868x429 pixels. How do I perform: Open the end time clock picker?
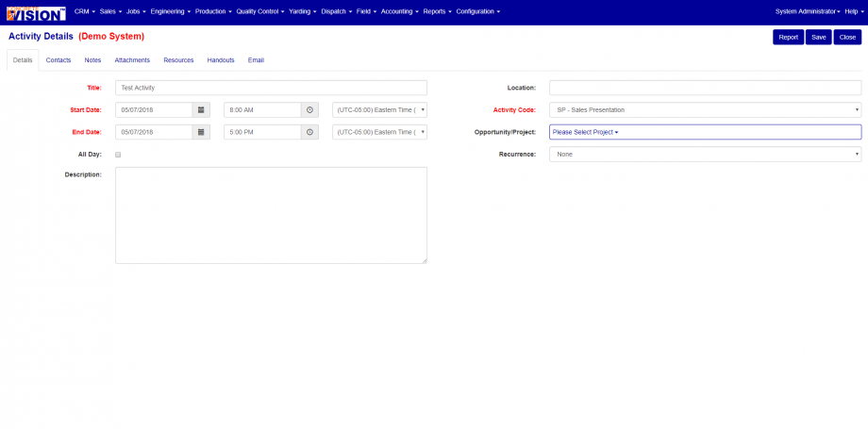(309, 132)
